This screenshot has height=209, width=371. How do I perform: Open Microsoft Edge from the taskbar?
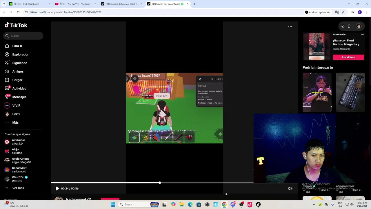pyautogui.click(x=190, y=204)
